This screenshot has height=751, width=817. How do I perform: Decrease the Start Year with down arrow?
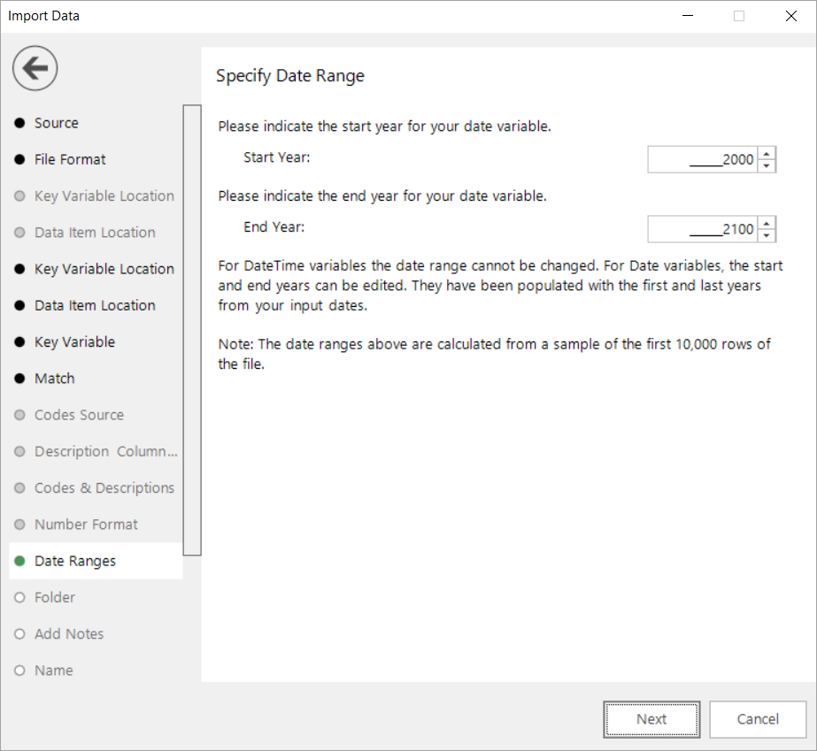tap(767, 165)
